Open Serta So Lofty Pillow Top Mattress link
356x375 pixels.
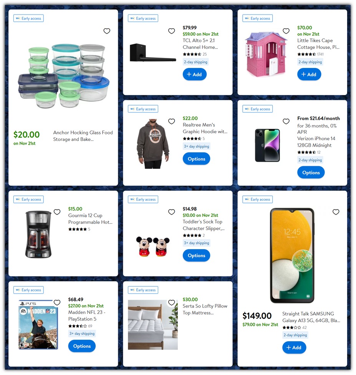[x=205, y=309]
